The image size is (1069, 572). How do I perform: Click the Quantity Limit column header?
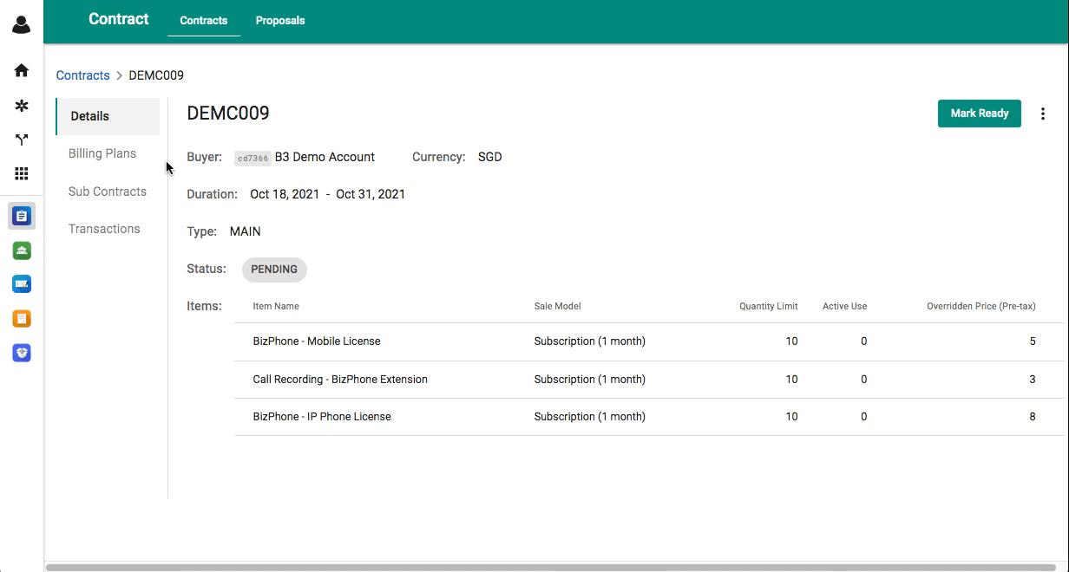[769, 306]
